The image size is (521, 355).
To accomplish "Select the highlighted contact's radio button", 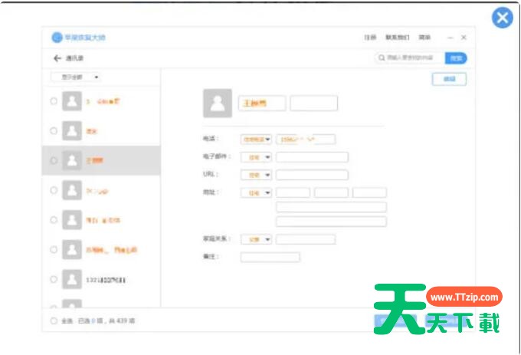I will pyautogui.click(x=54, y=160).
